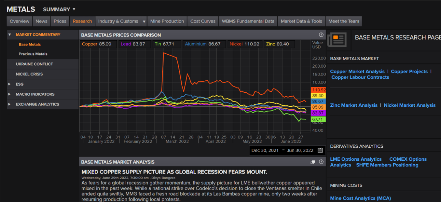Click the article byline mentioning Divya Bangera
Viewport: 441px width, 202px height.
click(x=128, y=178)
